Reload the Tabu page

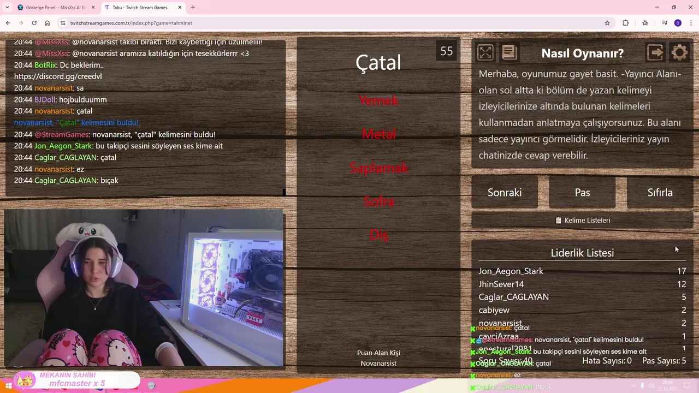(x=34, y=23)
